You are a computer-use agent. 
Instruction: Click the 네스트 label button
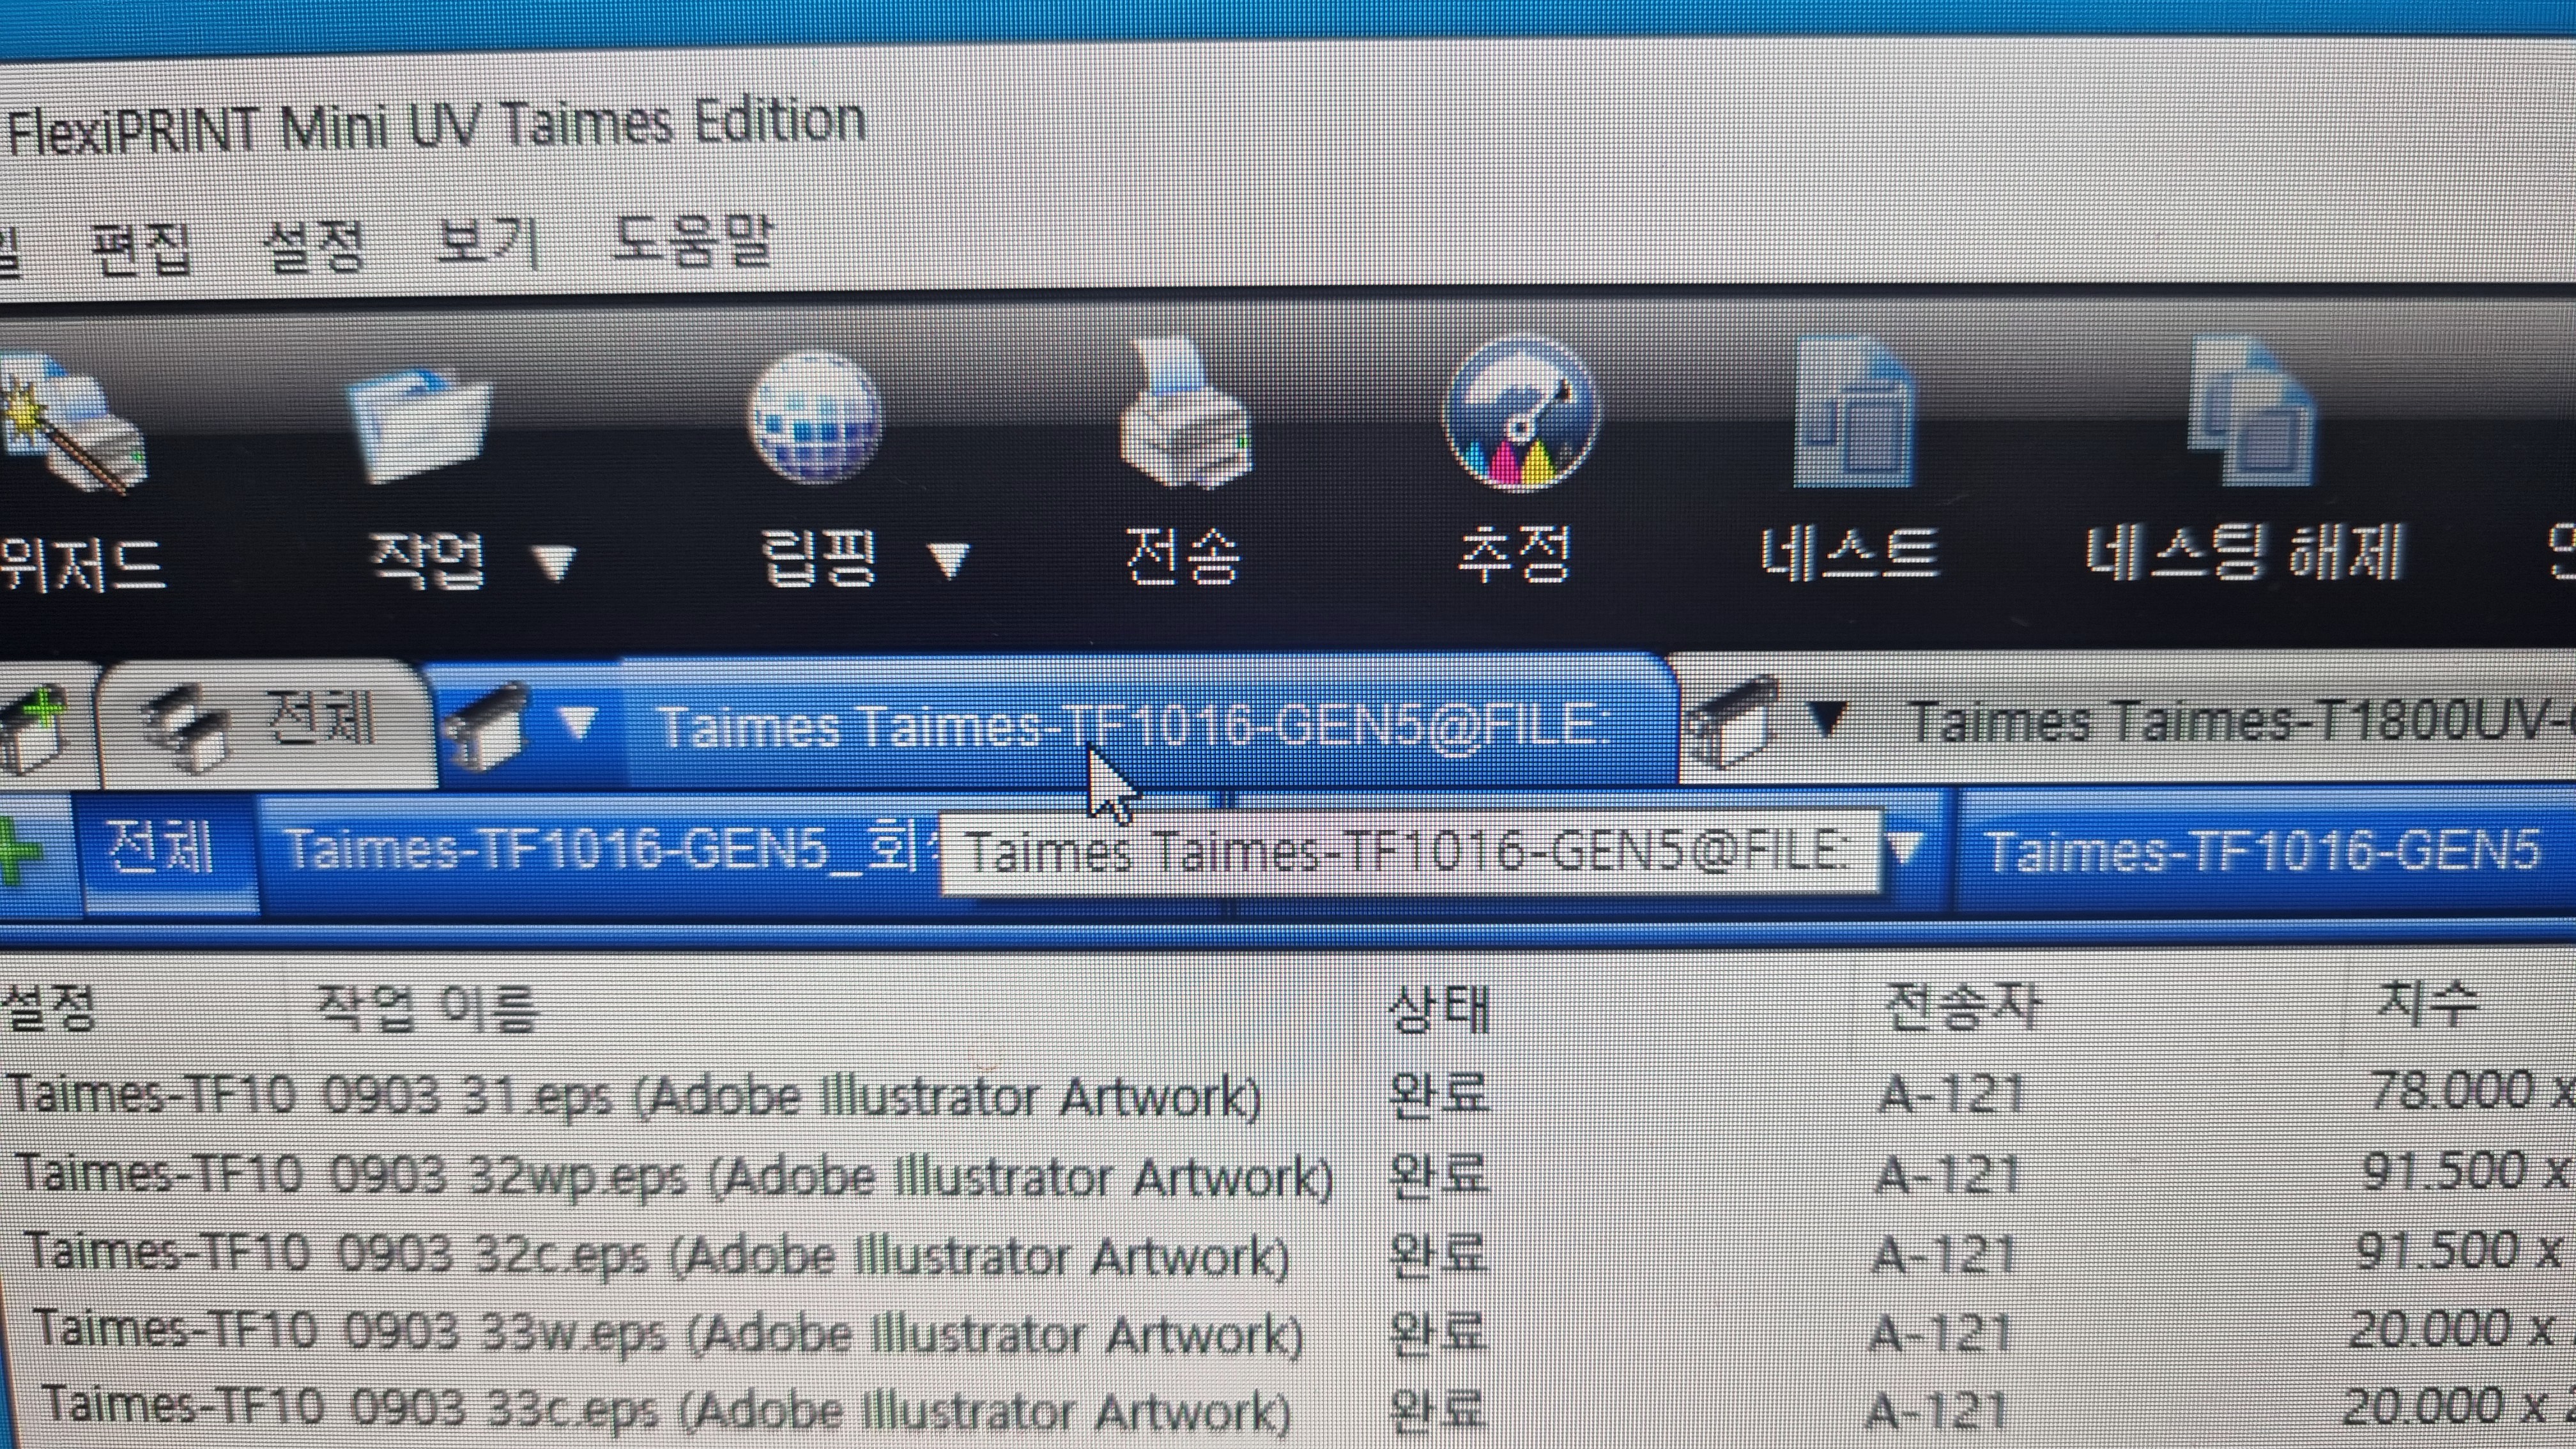pos(1850,553)
